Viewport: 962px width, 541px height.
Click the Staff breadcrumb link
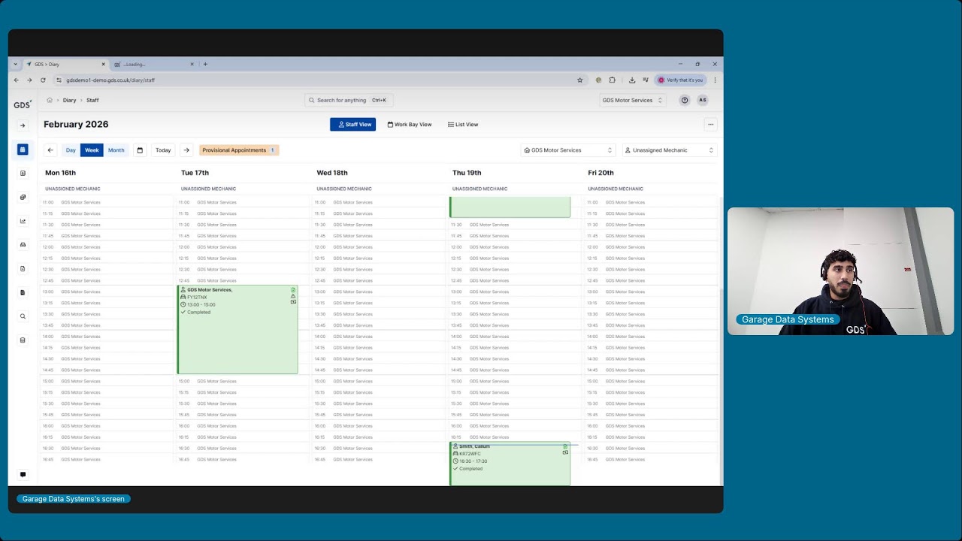click(92, 100)
